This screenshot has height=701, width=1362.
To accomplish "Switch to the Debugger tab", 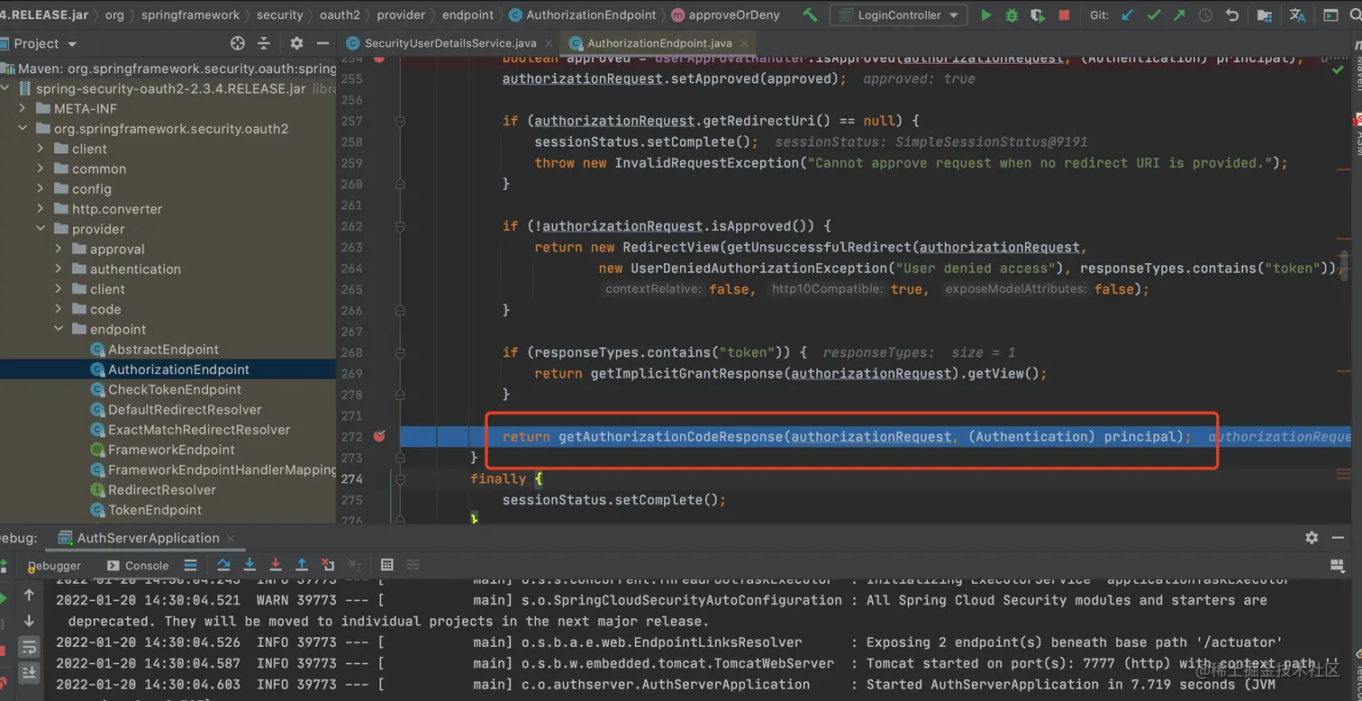I will 54,566.
